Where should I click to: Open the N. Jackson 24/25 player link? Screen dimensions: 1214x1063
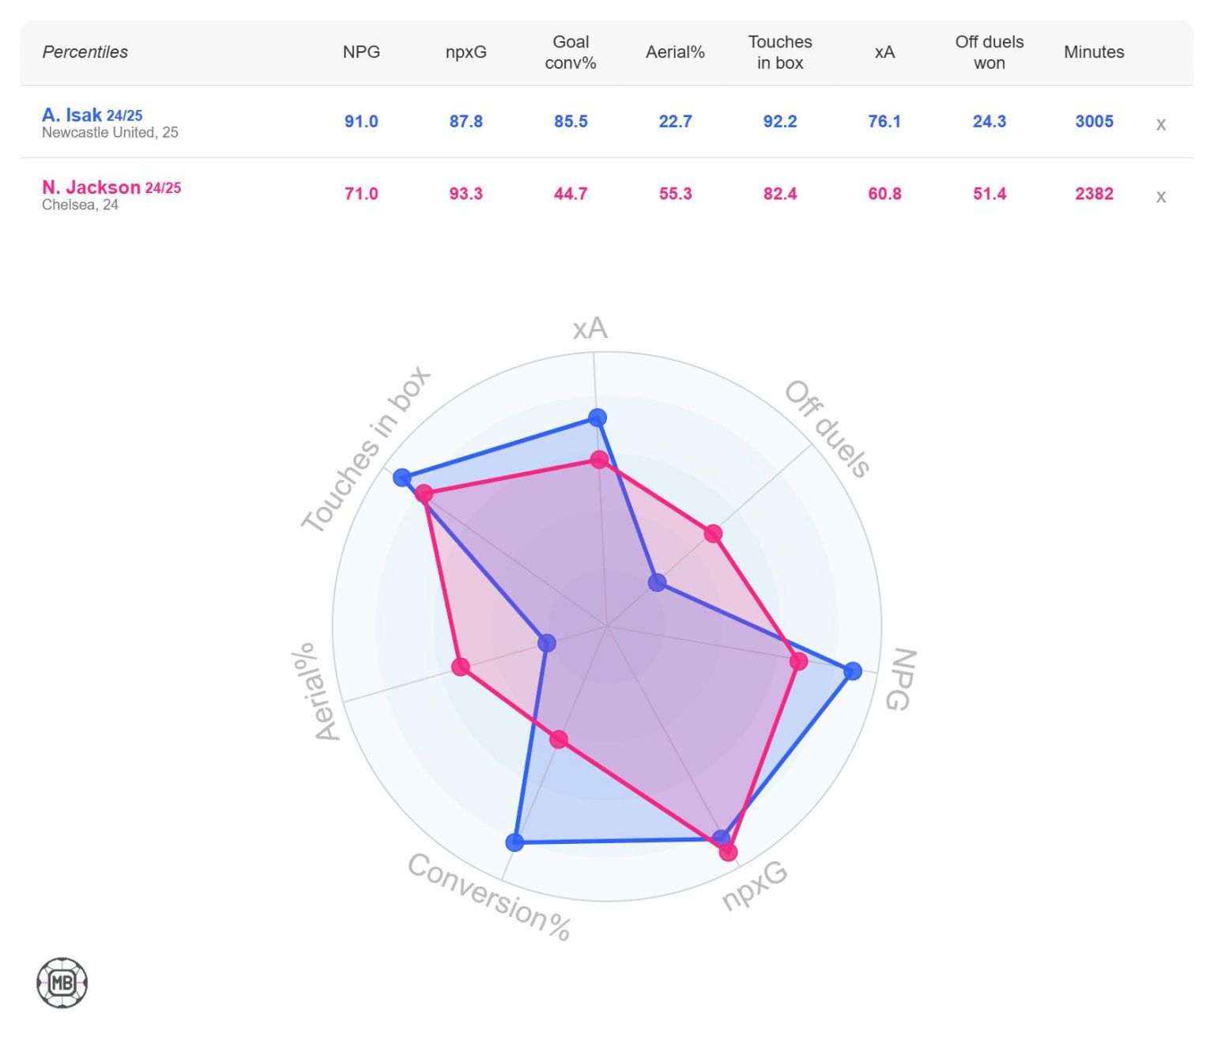pos(111,187)
